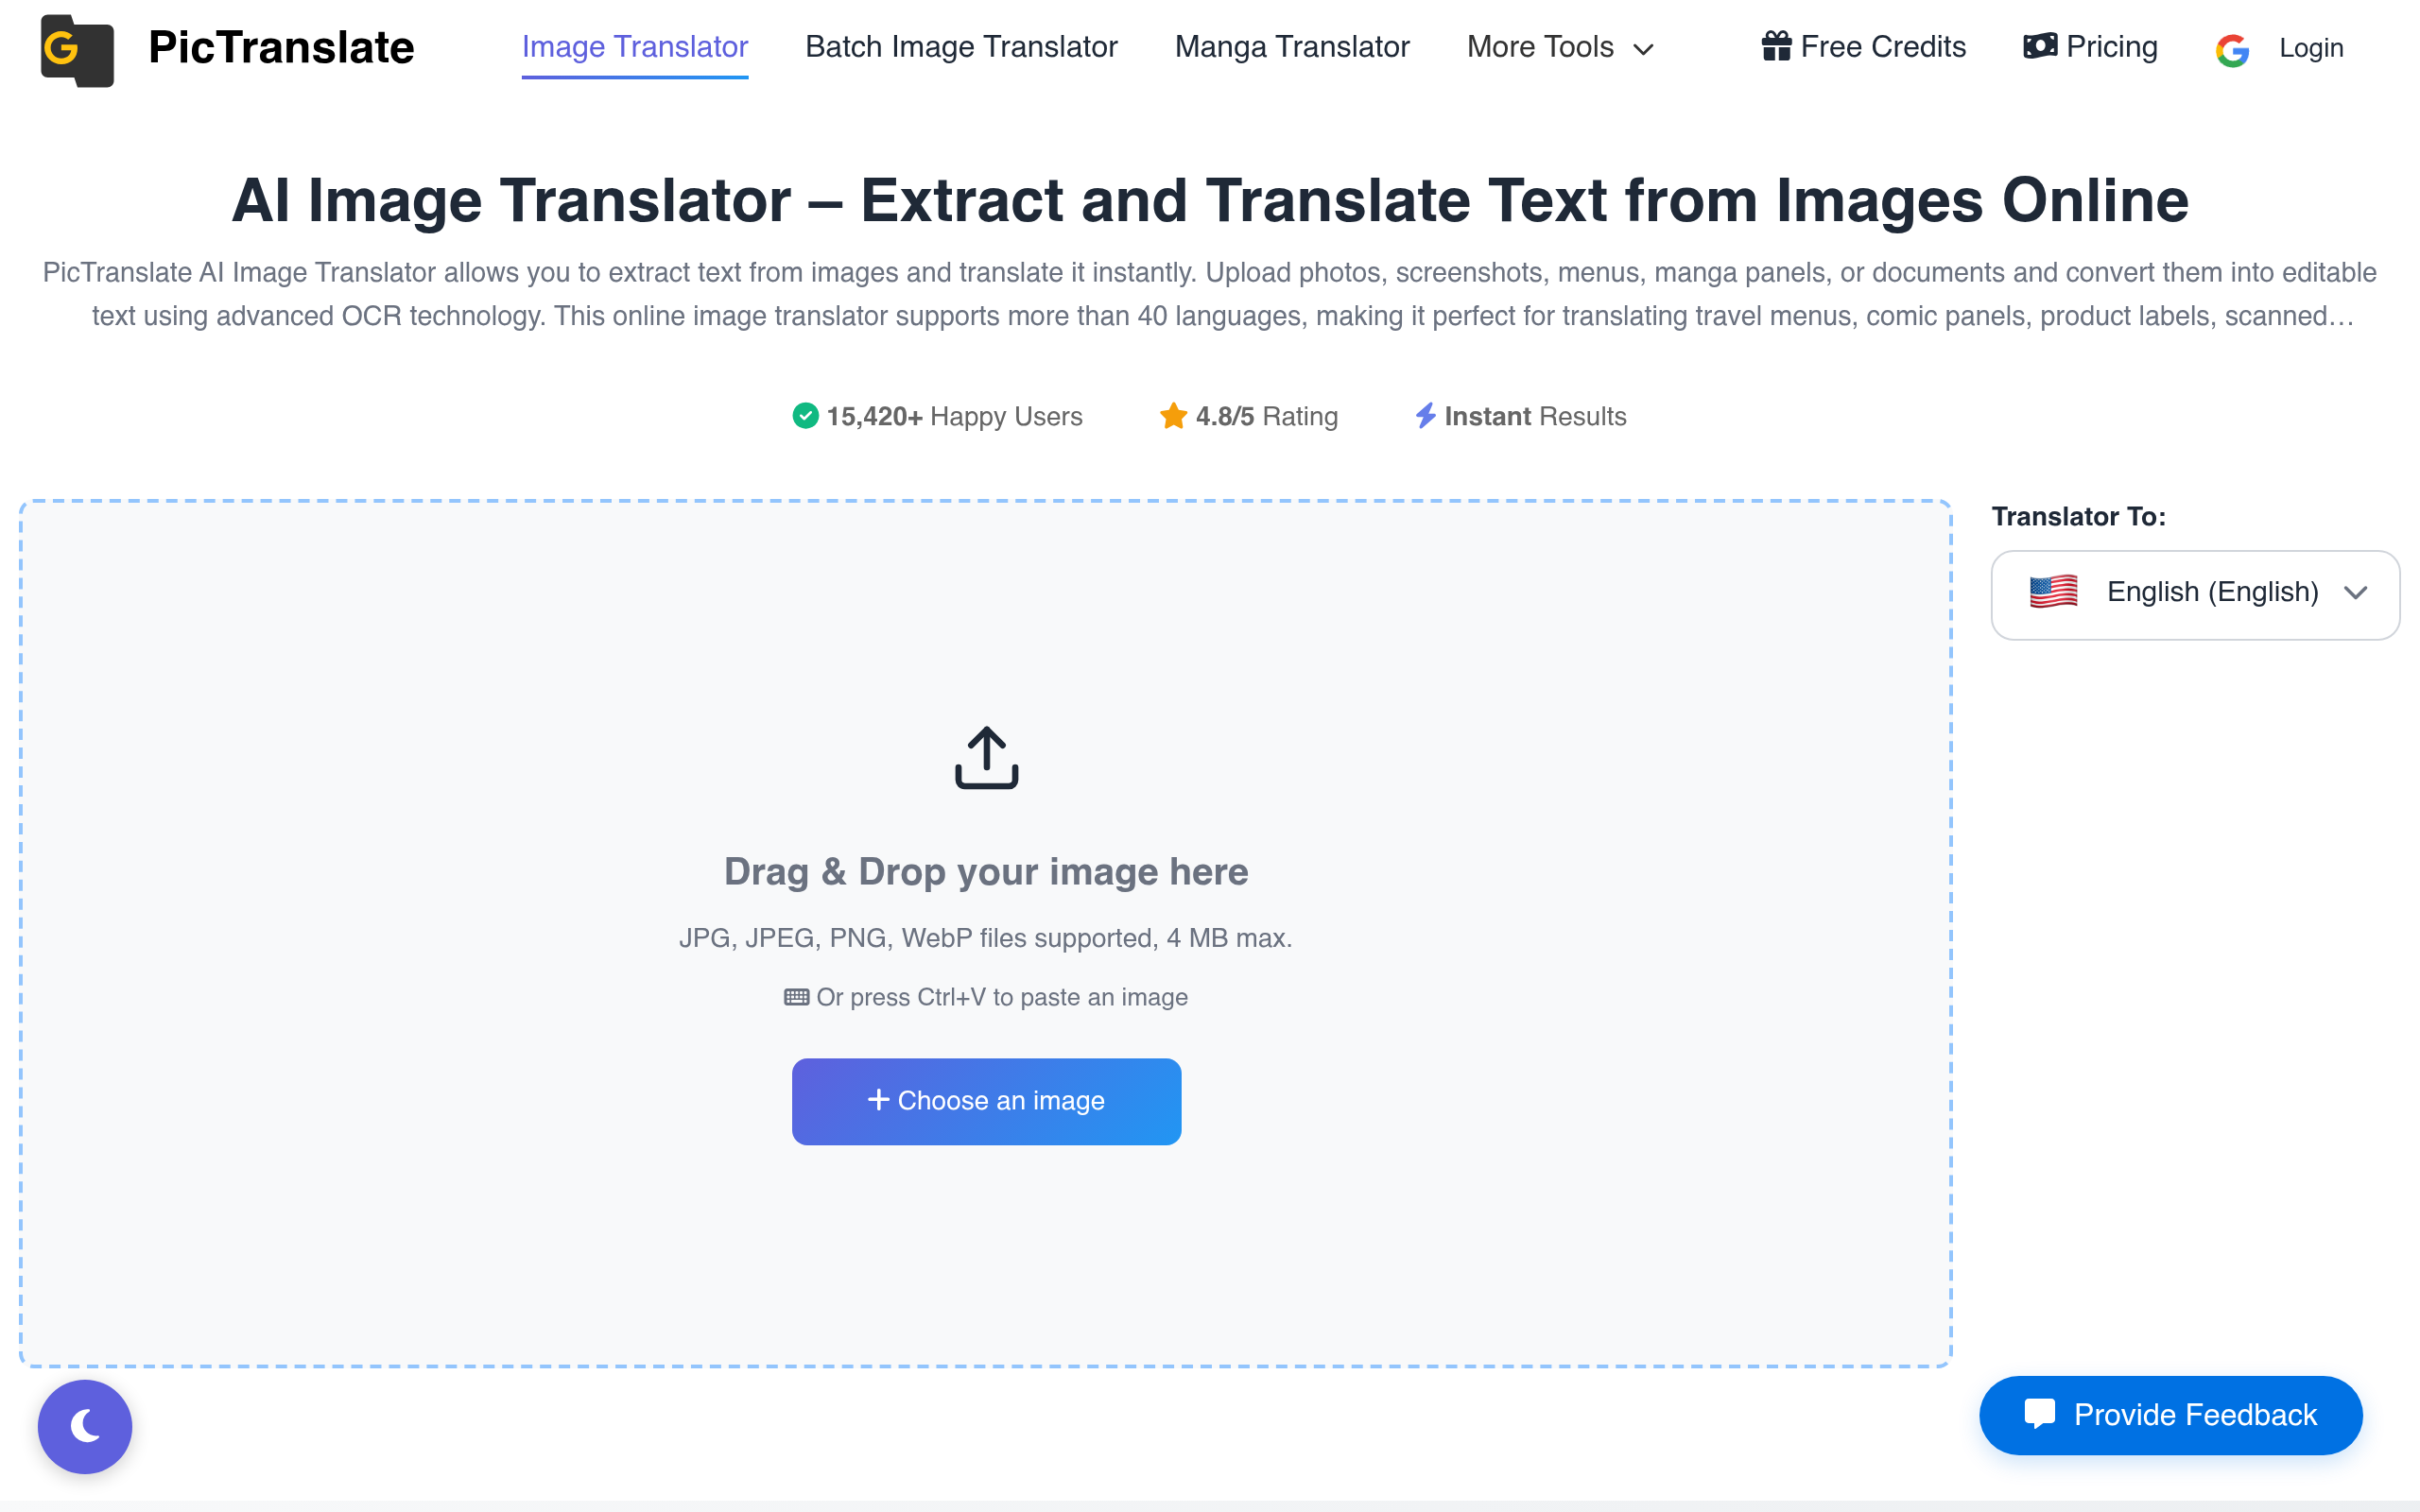2420x1512 pixels.
Task: Click the 'Drag & Drop your image here' text
Action: (x=986, y=871)
